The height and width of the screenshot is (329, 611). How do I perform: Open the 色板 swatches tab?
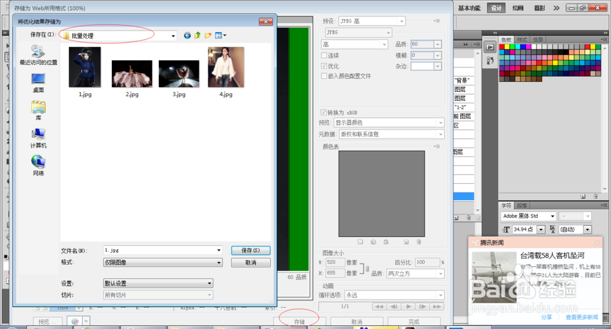pyautogui.click(x=506, y=40)
